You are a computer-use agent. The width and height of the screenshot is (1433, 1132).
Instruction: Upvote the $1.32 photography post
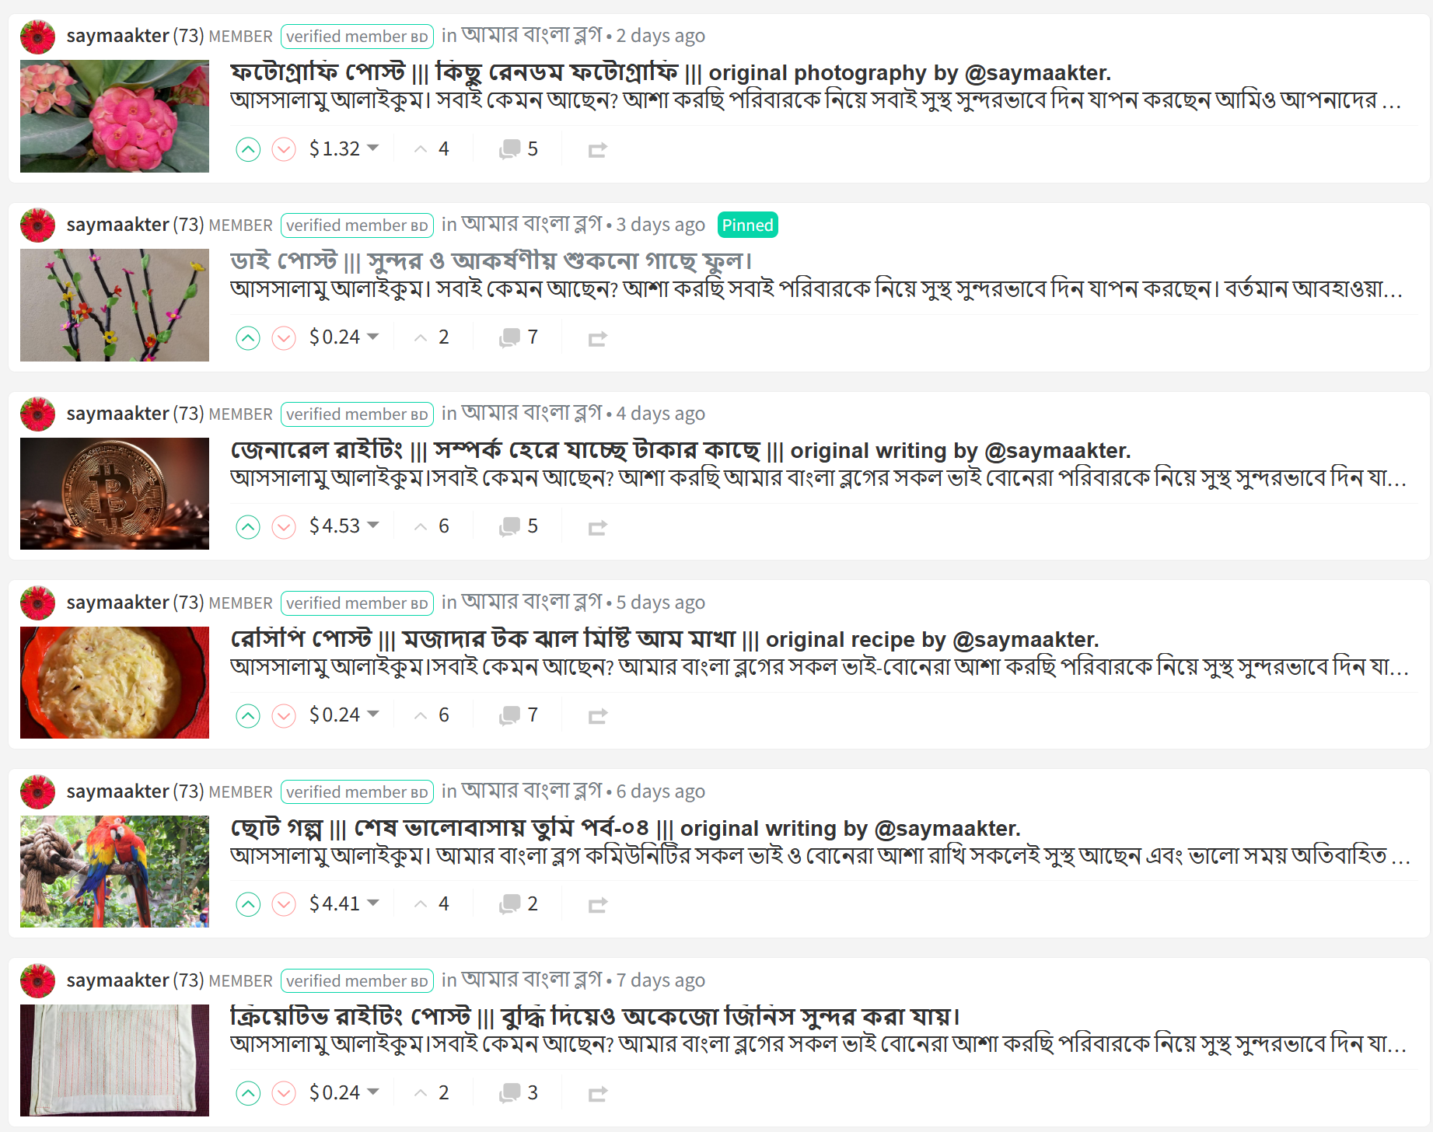coord(248,149)
